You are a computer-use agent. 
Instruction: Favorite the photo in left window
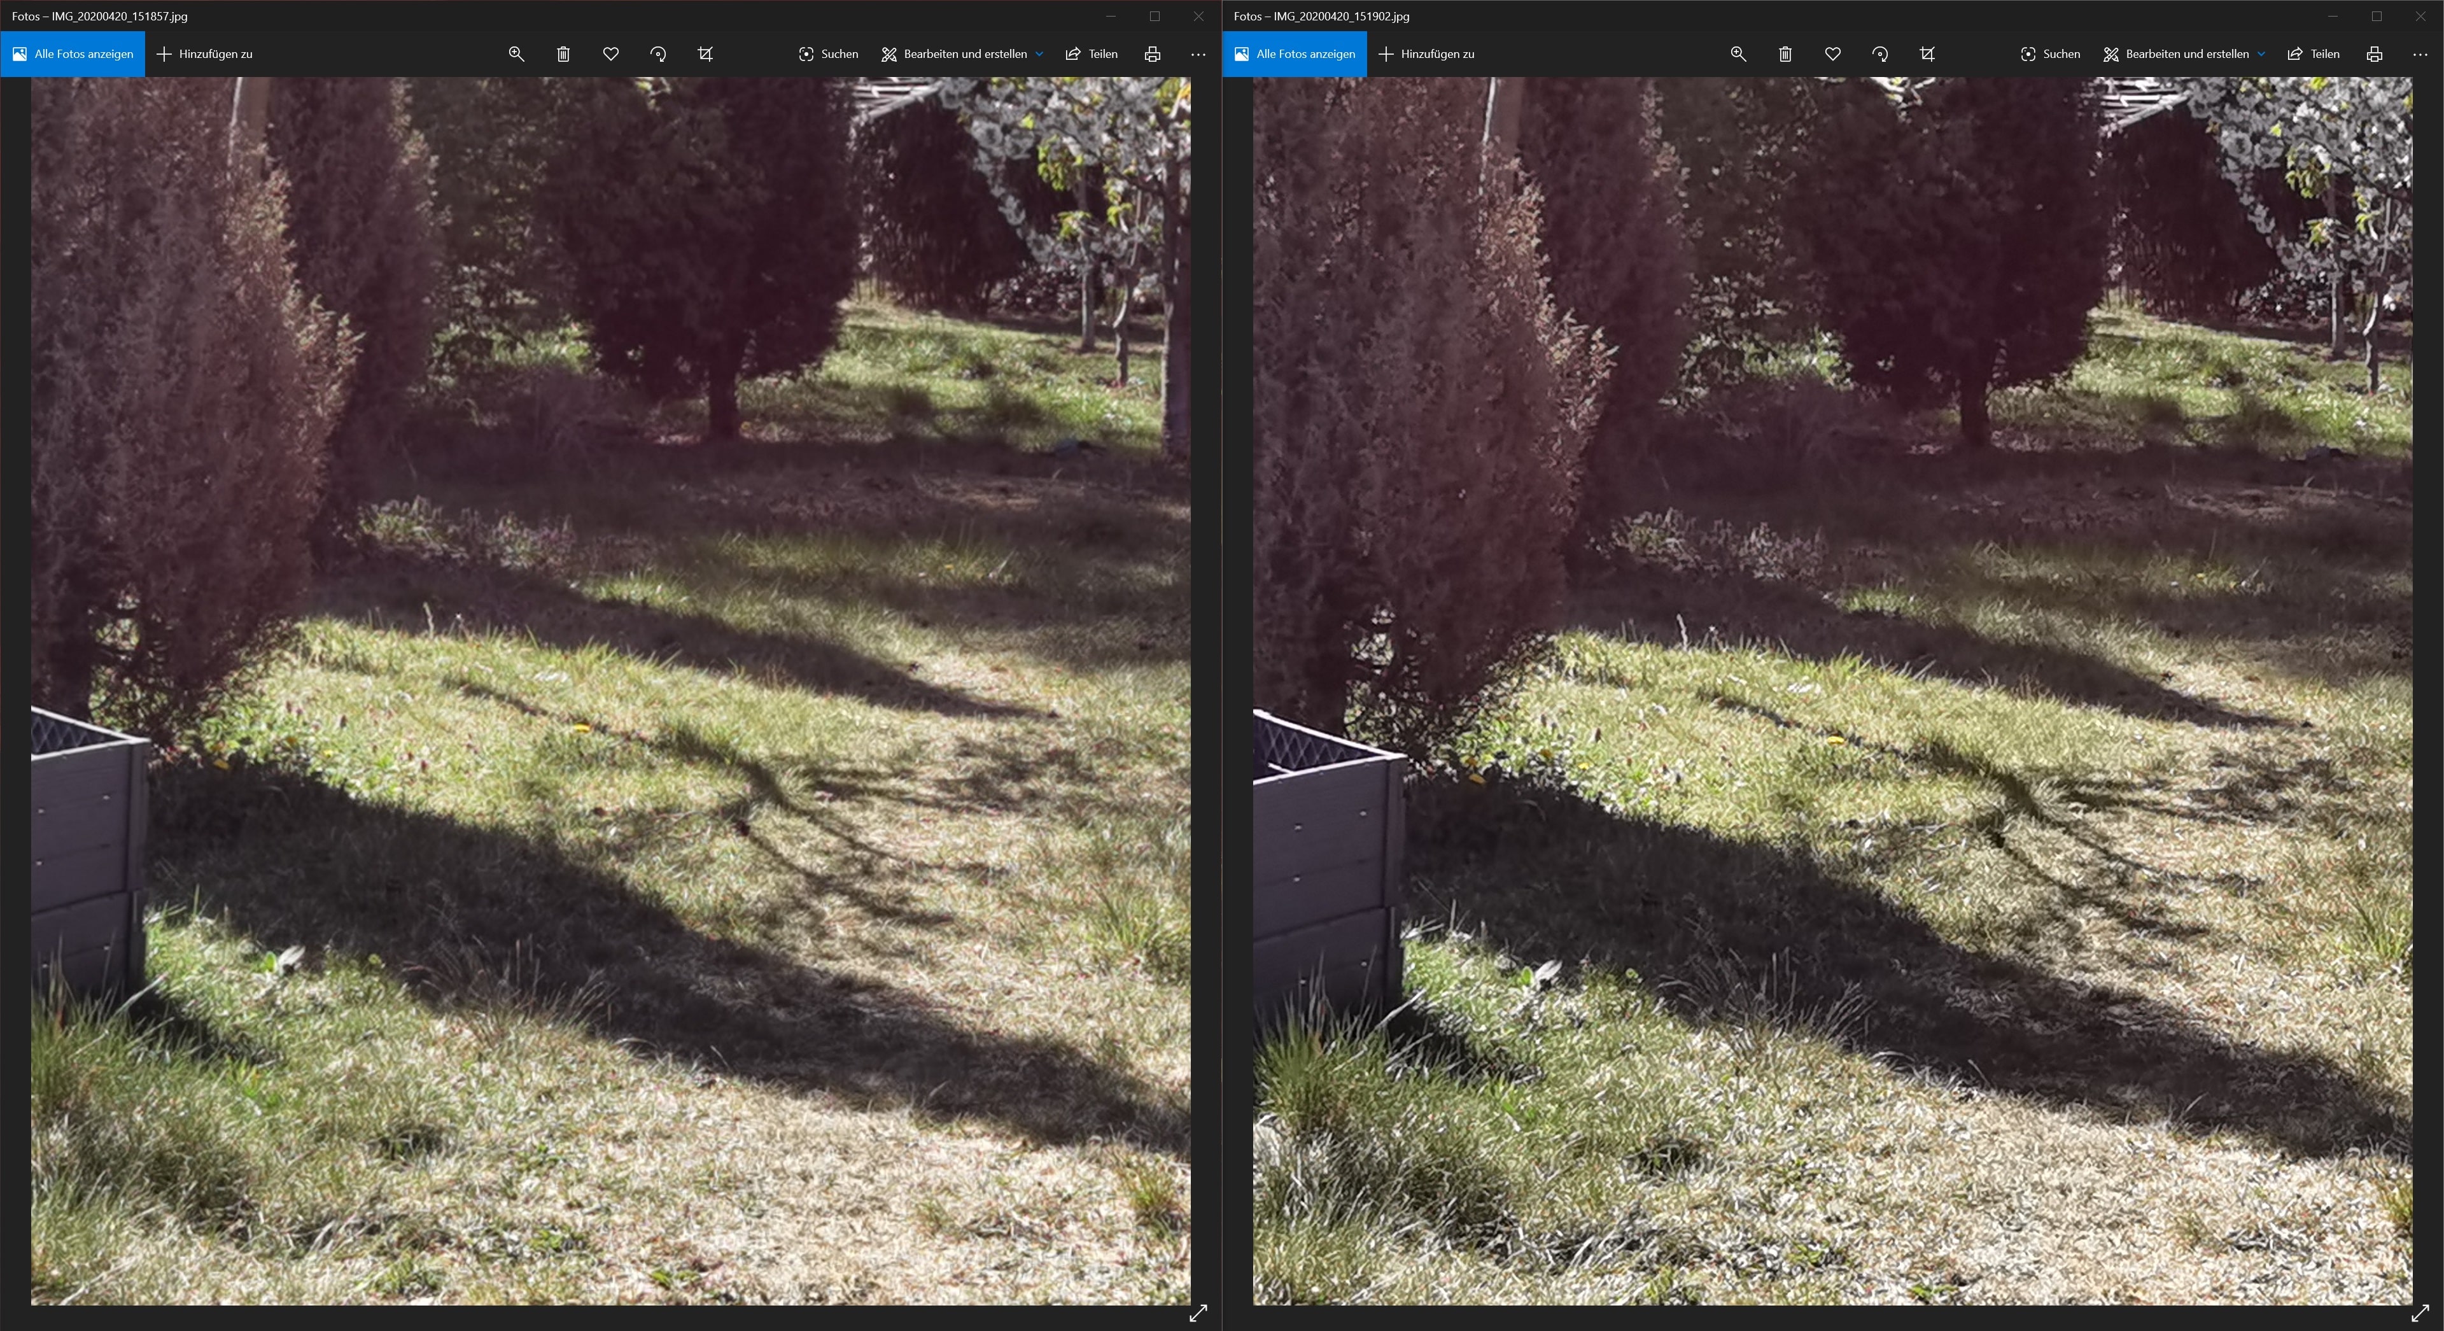pos(611,54)
